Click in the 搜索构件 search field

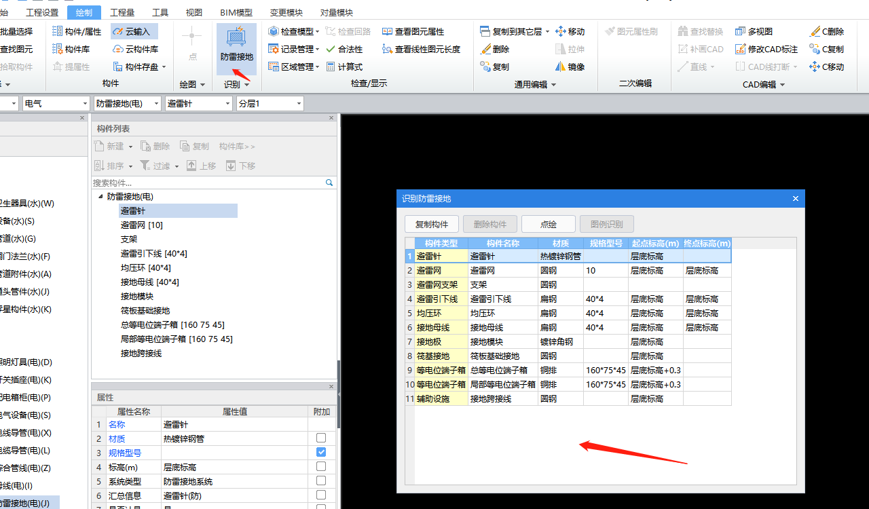[x=208, y=183]
